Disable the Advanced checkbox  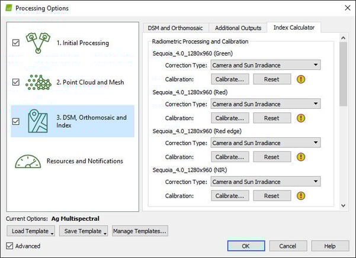click(10, 246)
